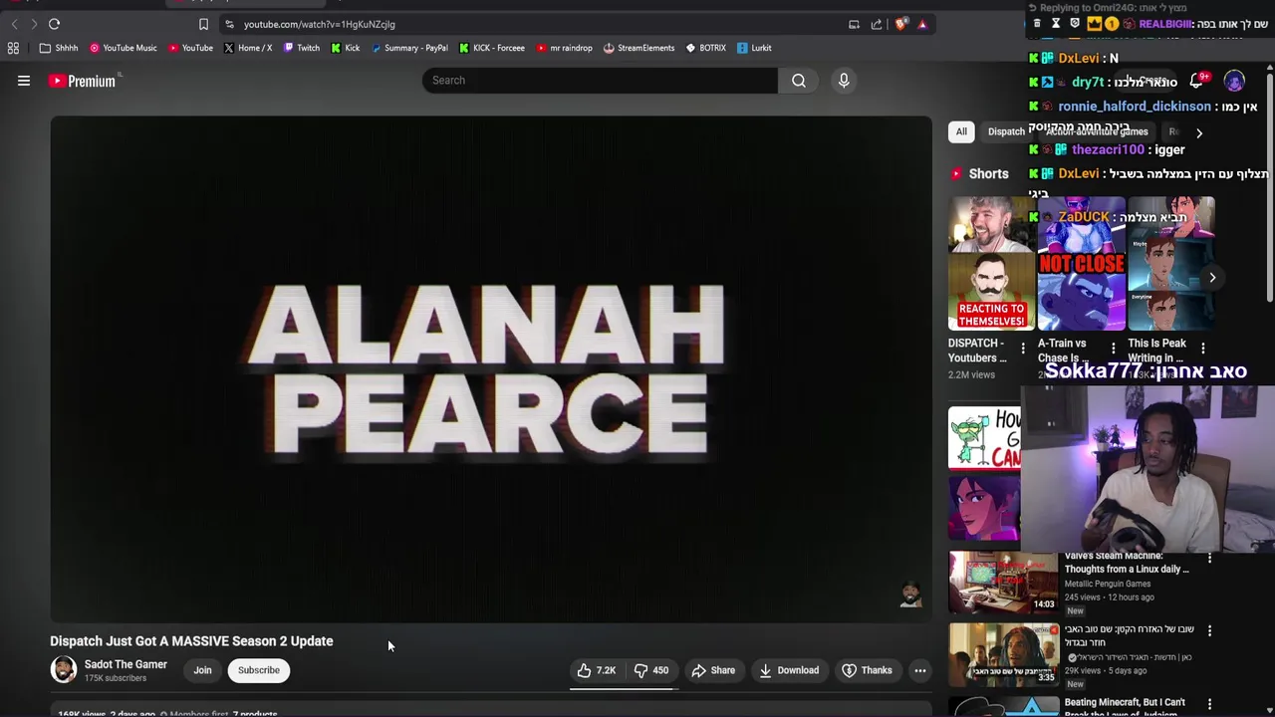Subscribe to Sadot The Gamer

pyautogui.click(x=259, y=670)
